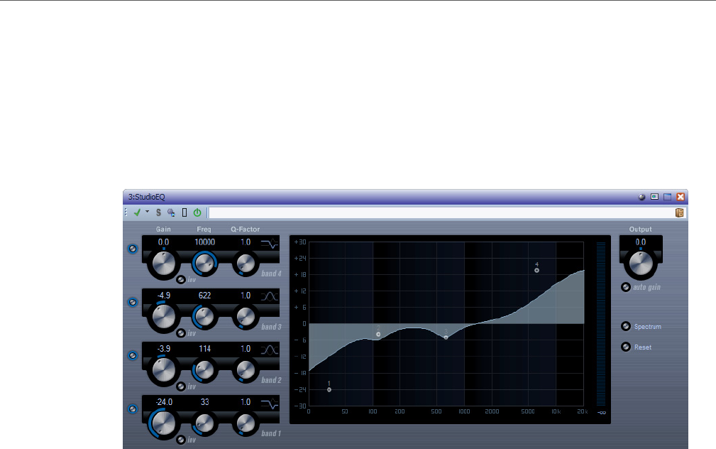
Task: Click the small display-mode icon in title bar
Action: pos(654,197)
